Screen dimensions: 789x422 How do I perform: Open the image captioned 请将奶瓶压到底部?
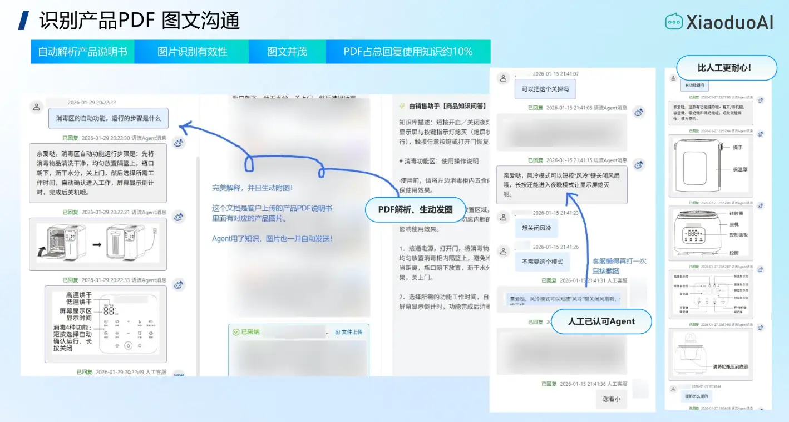pyautogui.click(x=712, y=353)
